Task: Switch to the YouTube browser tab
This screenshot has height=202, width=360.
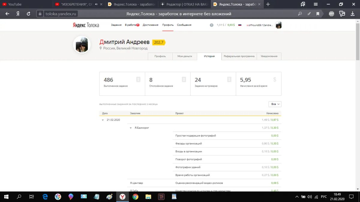Action: click(26, 4)
